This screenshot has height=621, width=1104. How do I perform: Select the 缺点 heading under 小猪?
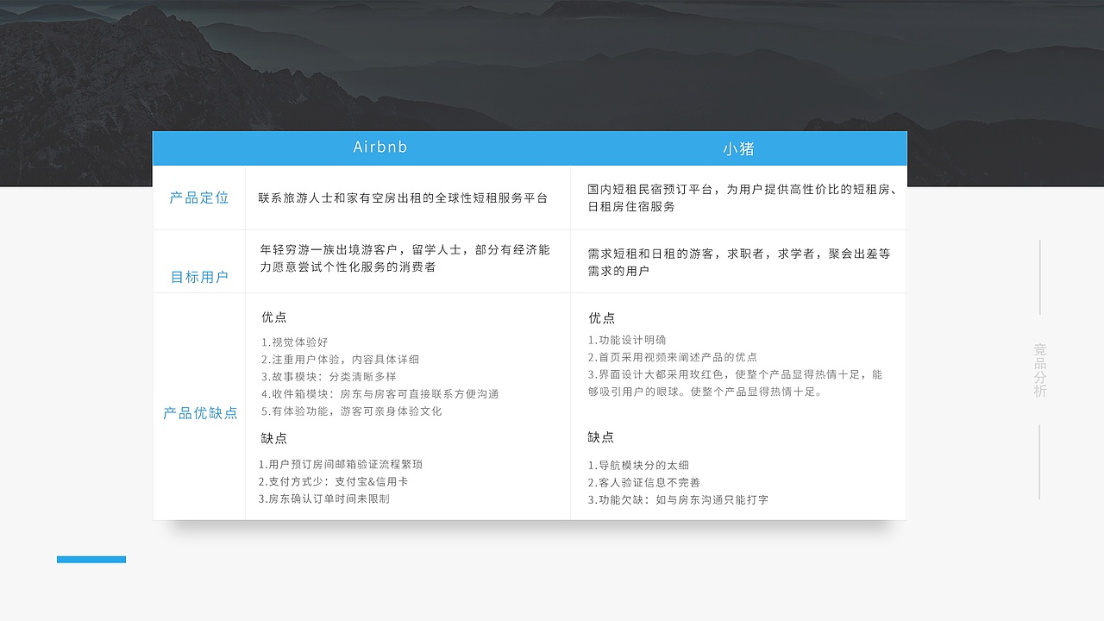pos(601,437)
